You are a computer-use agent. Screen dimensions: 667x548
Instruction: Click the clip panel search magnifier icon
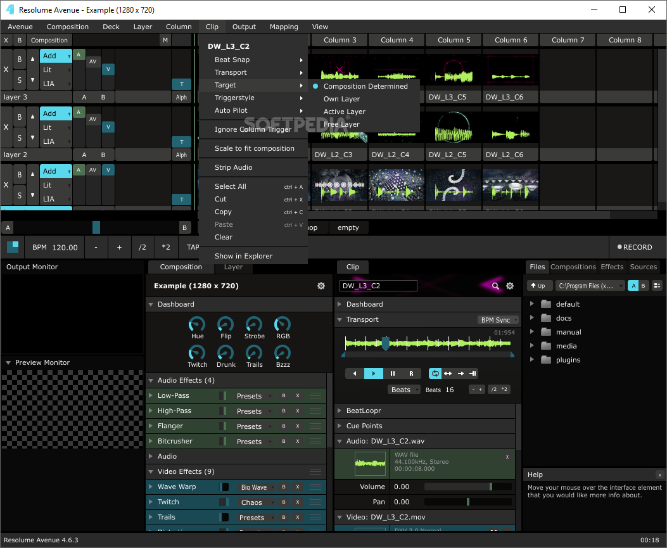[495, 286]
